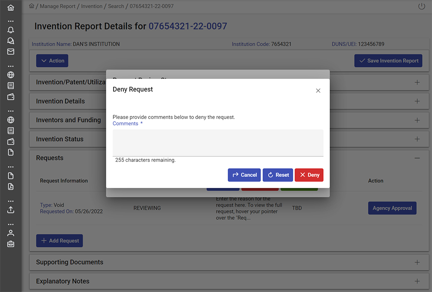Click the Type: Void request text
This screenshot has height=292, width=432.
pos(52,205)
